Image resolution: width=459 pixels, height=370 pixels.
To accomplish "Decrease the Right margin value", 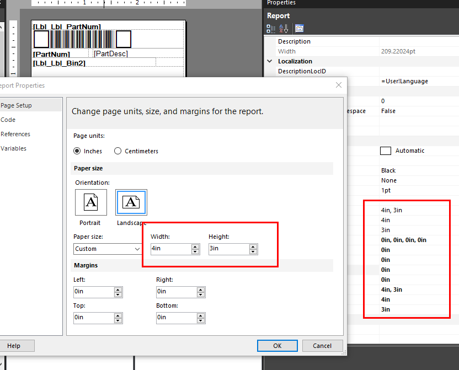I will click(x=200, y=295).
